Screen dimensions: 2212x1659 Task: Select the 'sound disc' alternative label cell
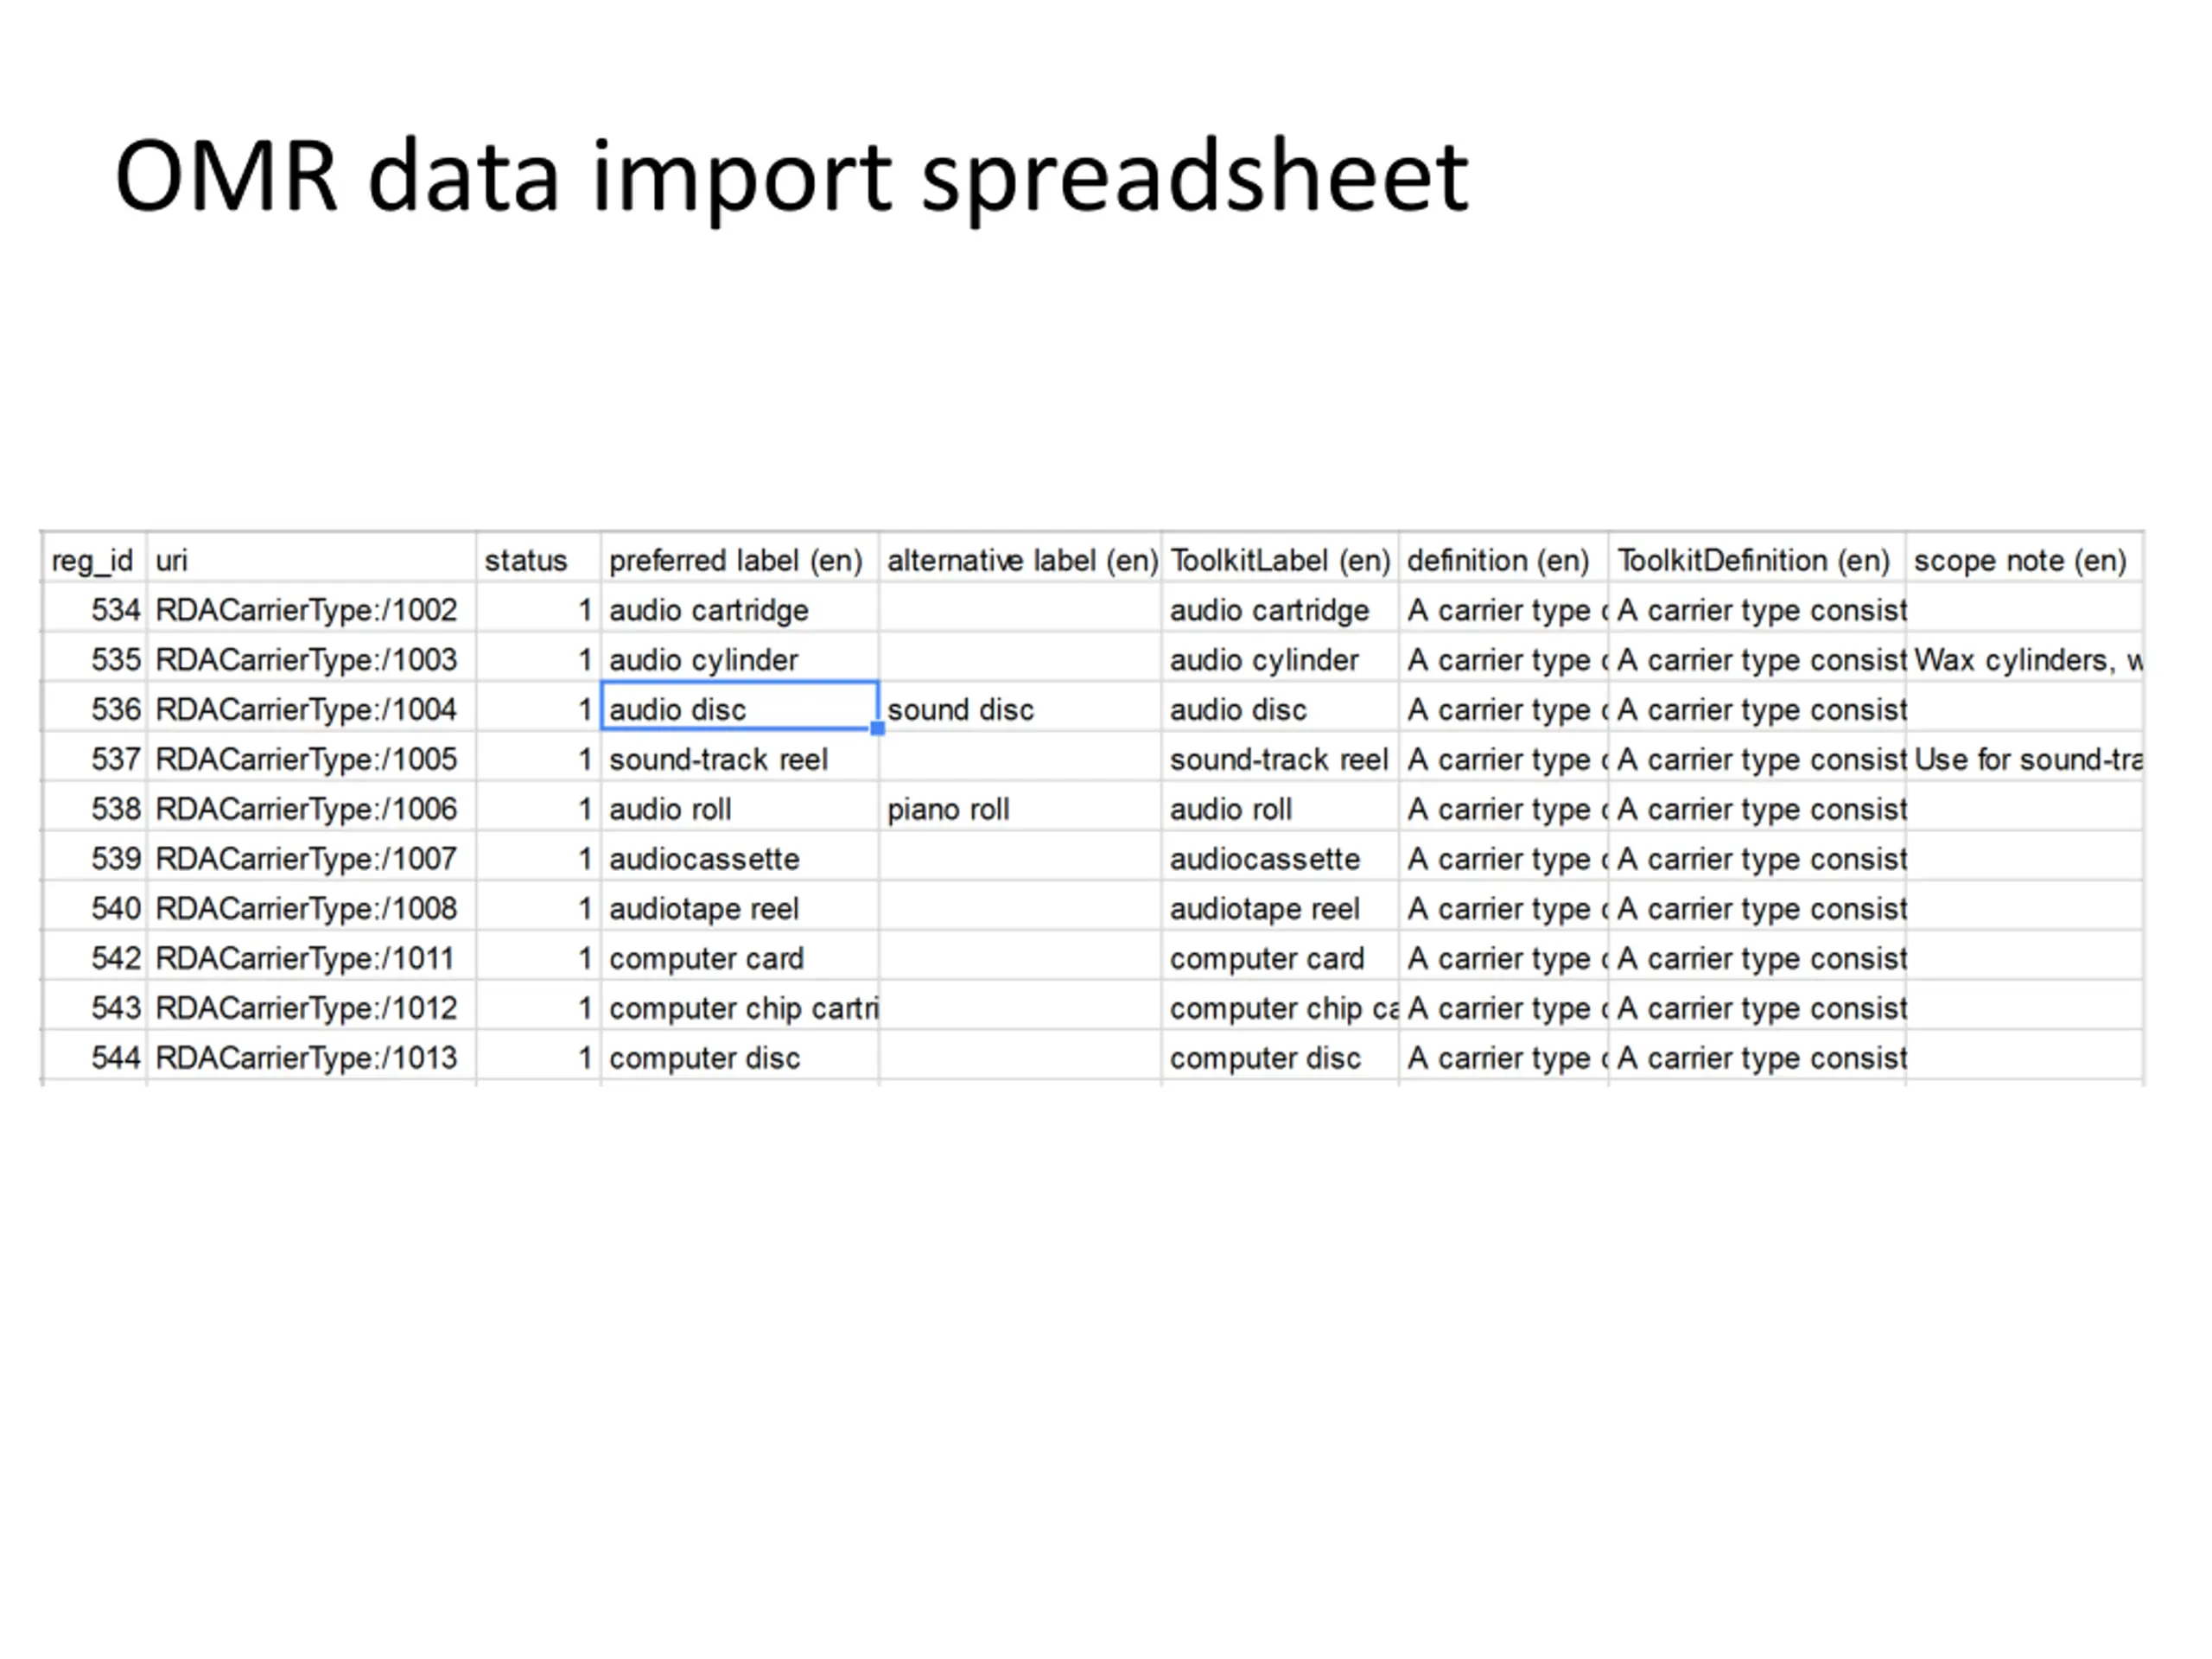point(1020,708)
